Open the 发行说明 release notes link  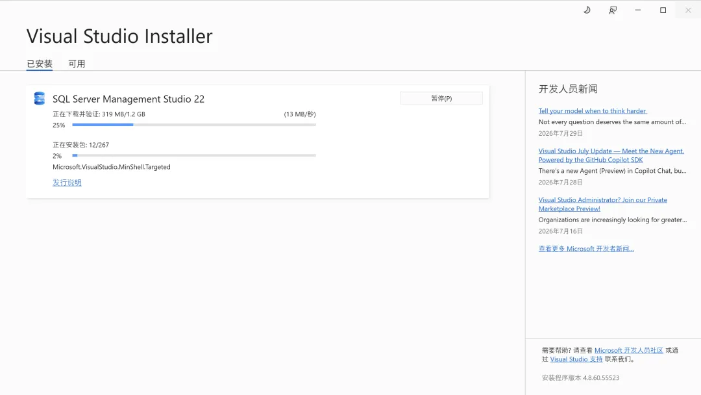click(67, 183)
